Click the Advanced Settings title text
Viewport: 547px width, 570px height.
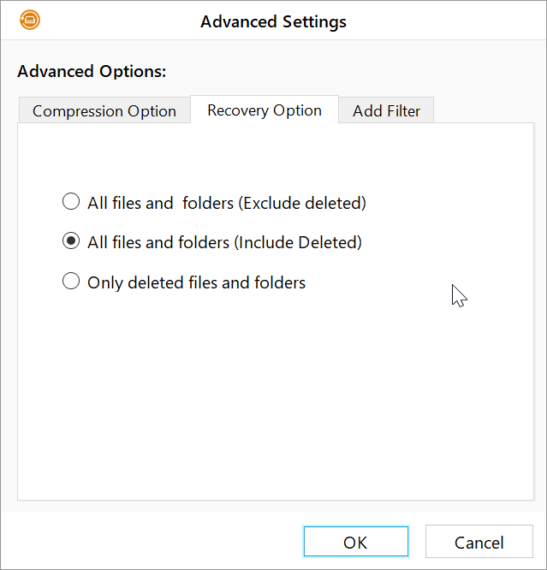tap(273, 21)
